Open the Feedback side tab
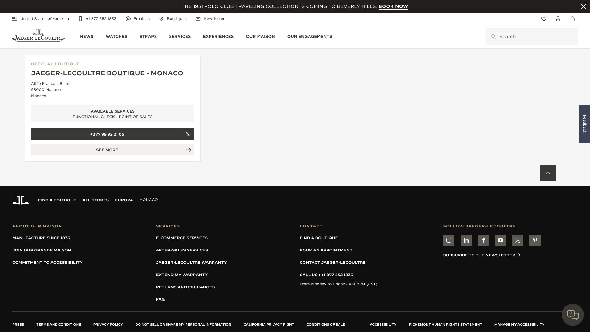Viewport: 590px width, 332px height. pos(584,124)
